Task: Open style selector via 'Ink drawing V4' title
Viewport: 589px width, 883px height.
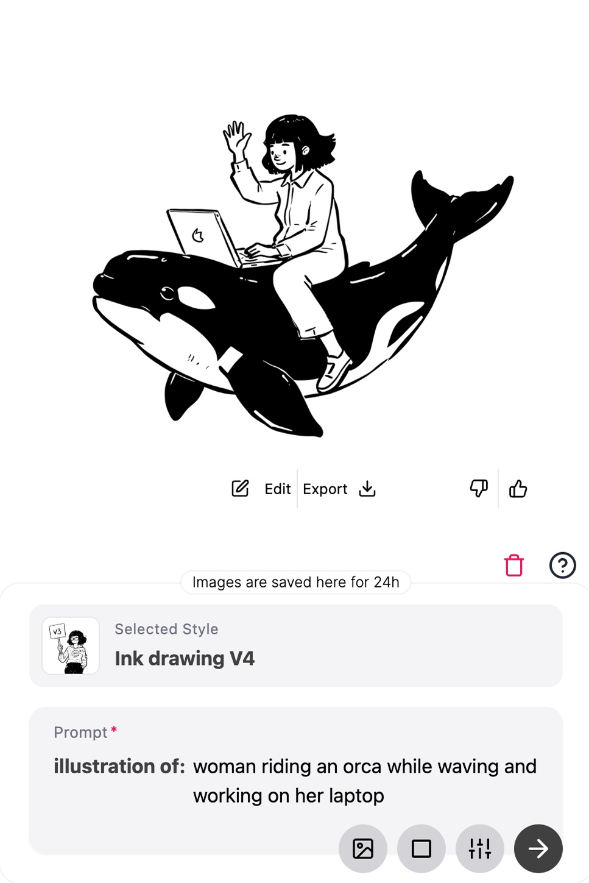Action: (x=185, y=659)
